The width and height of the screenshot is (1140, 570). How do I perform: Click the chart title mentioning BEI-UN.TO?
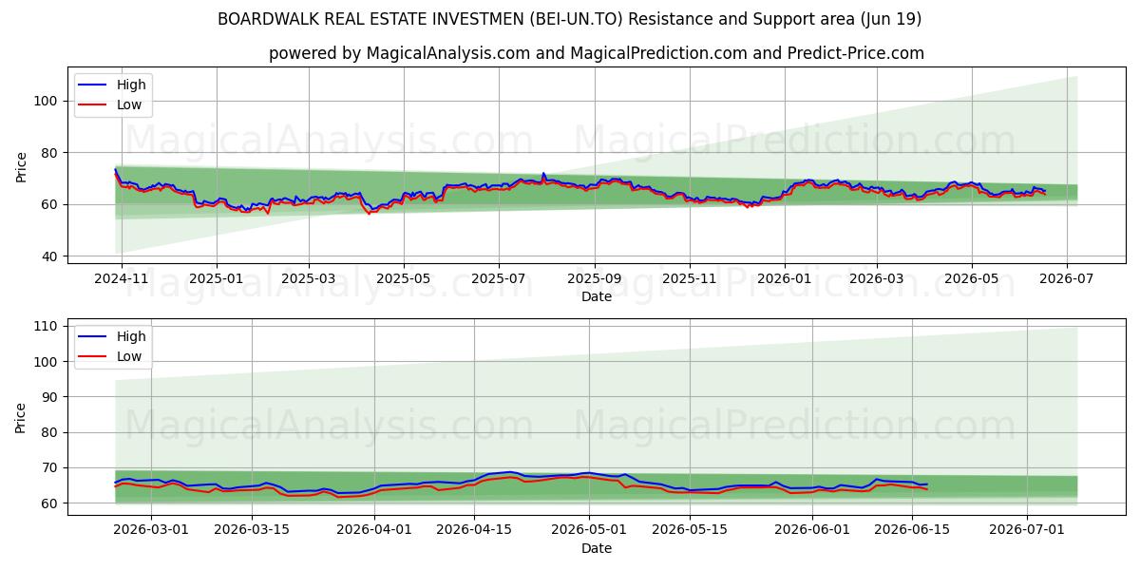[x=569, y=19]
